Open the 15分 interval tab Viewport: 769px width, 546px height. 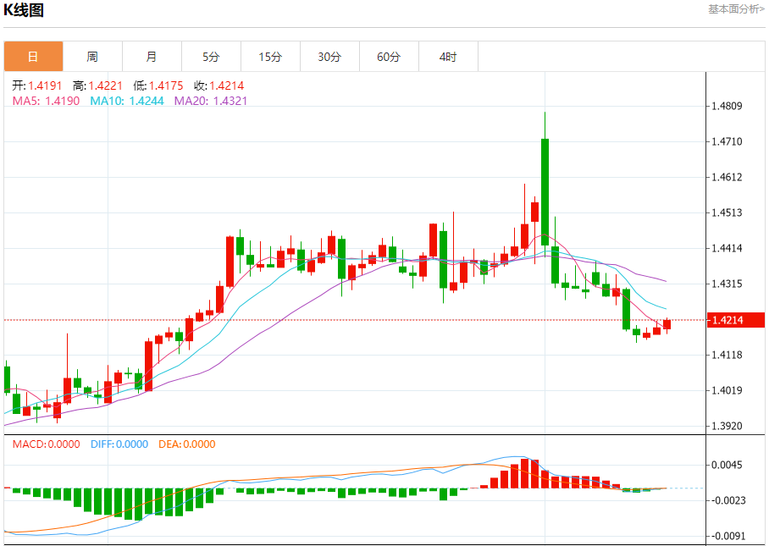click(x=271, y=57)
